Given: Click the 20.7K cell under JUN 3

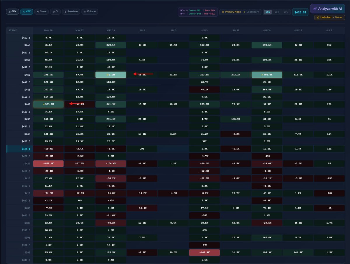Looking at the screenshot, I should pyautogui.click(x=173, y=252).
